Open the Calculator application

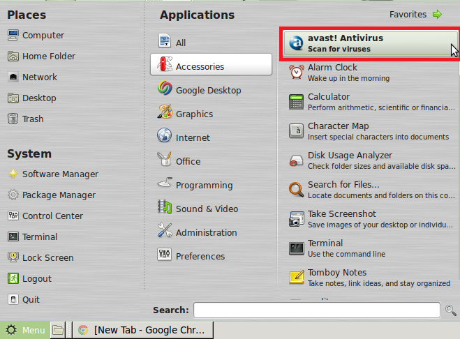[371, 102]
